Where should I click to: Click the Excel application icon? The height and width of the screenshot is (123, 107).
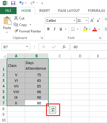click(x=5, y=3)
